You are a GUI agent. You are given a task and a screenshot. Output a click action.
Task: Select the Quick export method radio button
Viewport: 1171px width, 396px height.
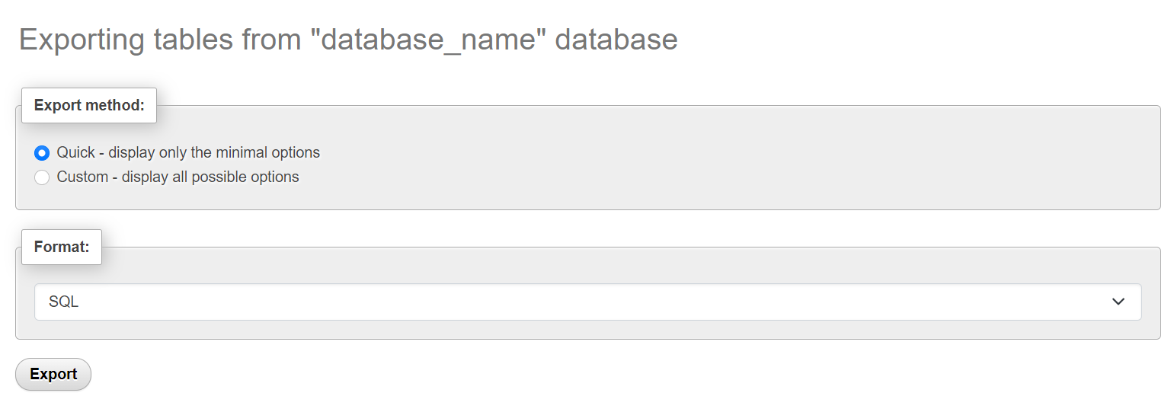(42, 153)
